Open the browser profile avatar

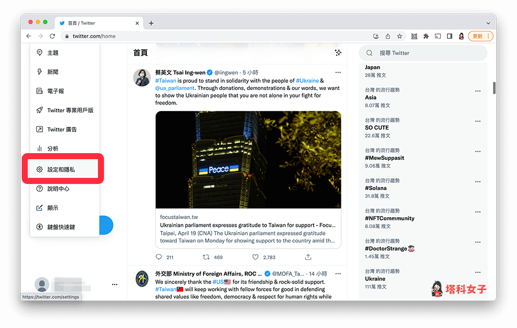pos(461,36)
